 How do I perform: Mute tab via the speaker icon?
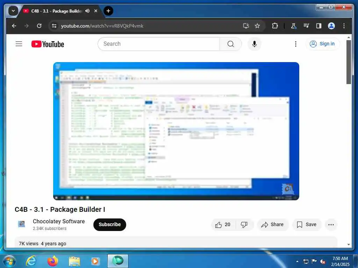tap(87, 11)
